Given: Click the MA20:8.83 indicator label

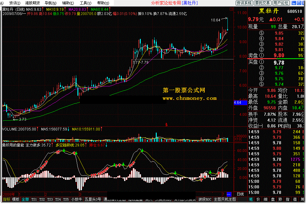Looking at the screenshot, I should 77,9.
